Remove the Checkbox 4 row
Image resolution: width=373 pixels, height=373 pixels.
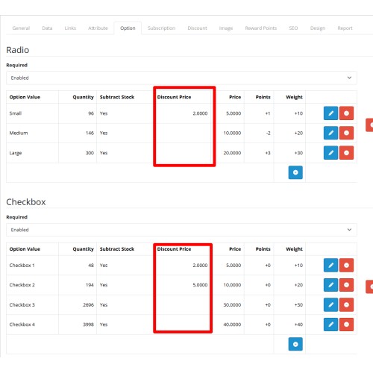[346, 325]
